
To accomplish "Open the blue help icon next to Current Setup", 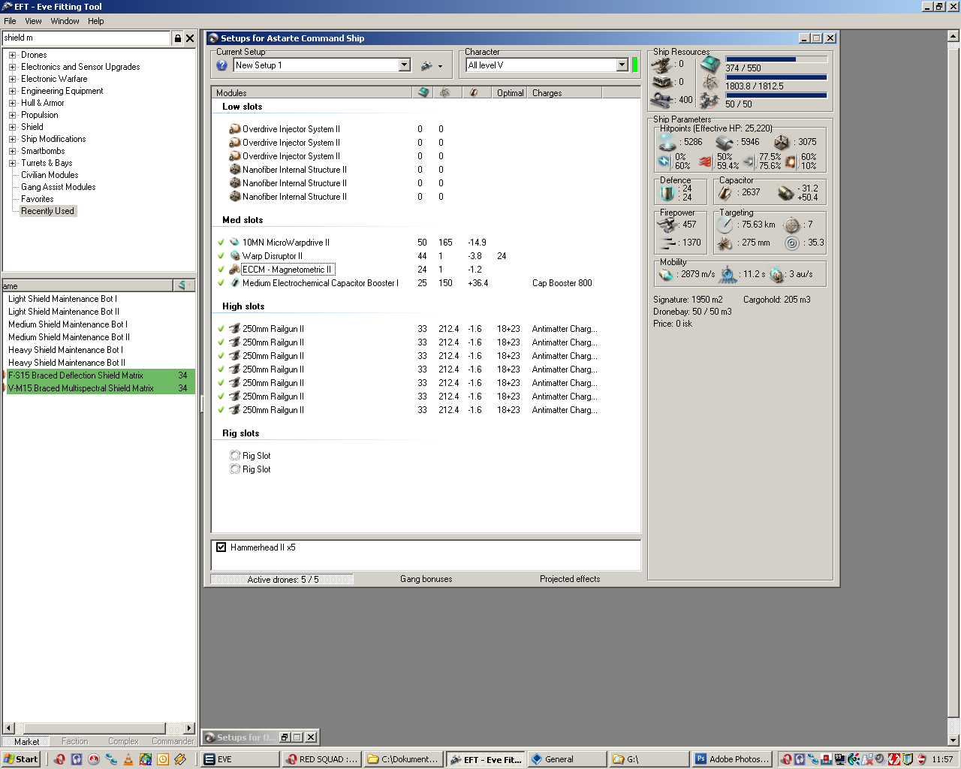I will click(221, 65).
